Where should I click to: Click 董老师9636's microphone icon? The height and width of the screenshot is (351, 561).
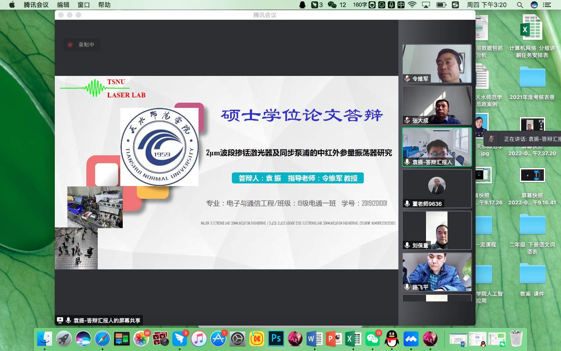(407, 204)
